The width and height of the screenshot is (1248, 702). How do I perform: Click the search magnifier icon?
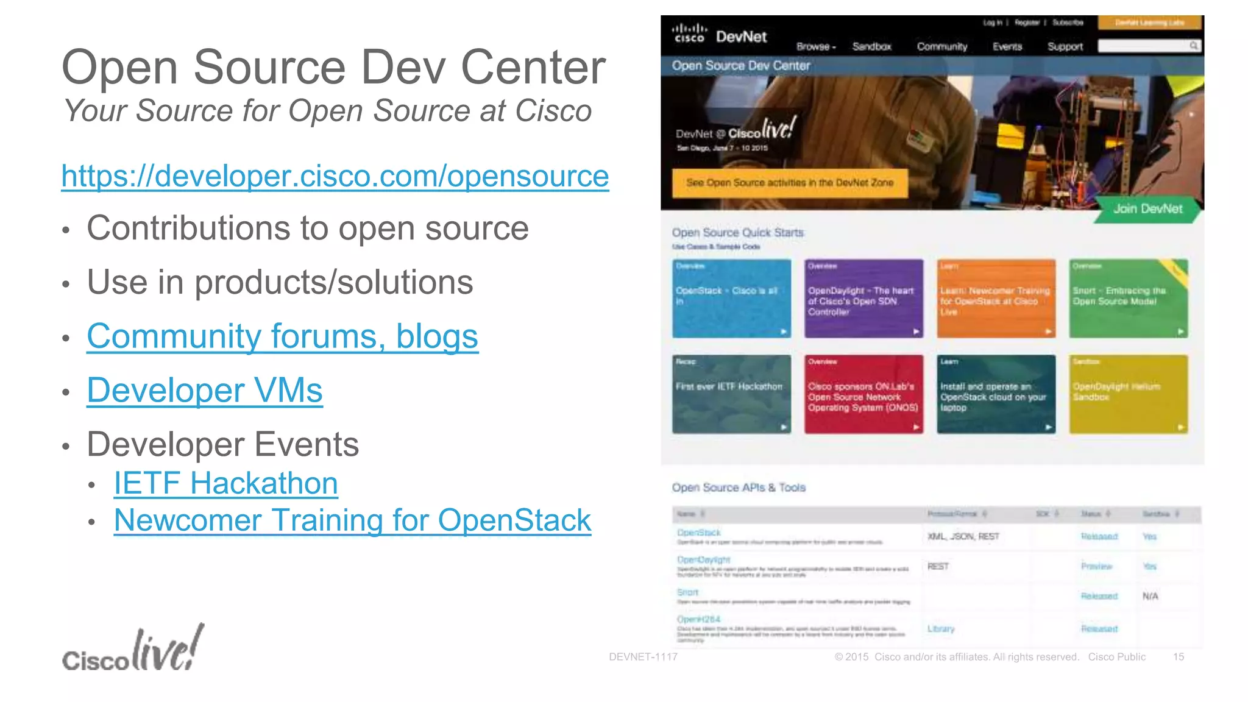pos(1193,46)
